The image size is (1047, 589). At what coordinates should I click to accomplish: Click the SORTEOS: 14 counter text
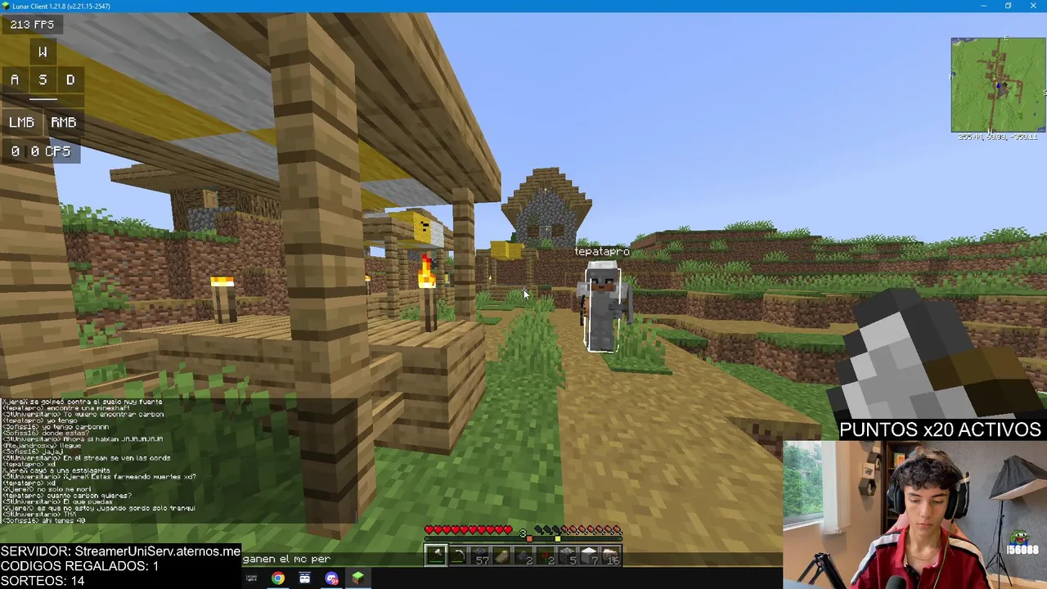pyautogui.click(x=43, y=581)
